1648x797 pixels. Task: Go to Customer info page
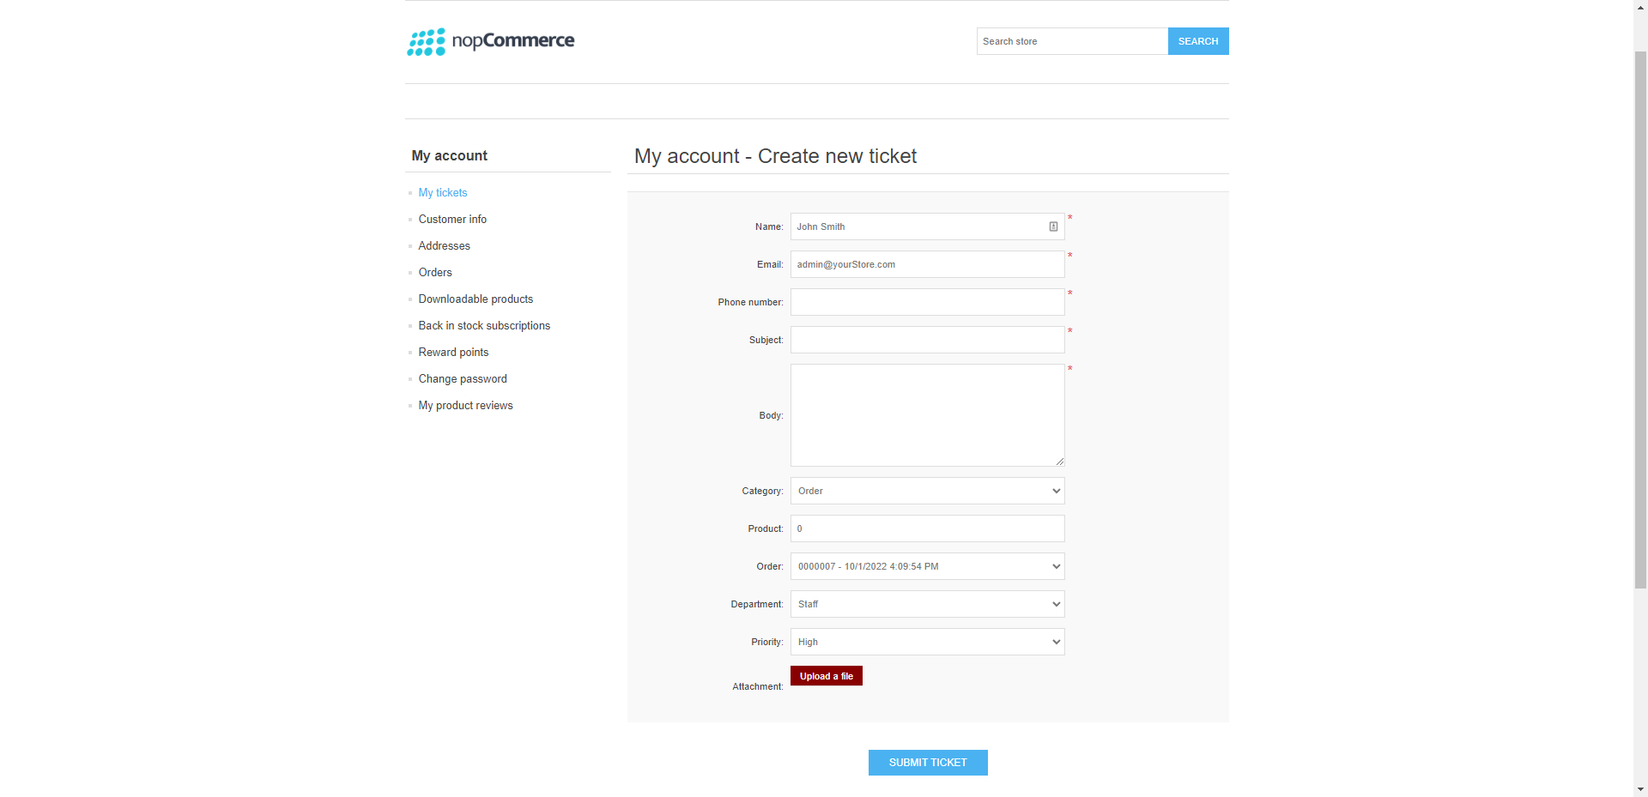pos(452,220)
